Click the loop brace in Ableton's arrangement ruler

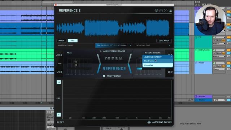click(58, 2)
